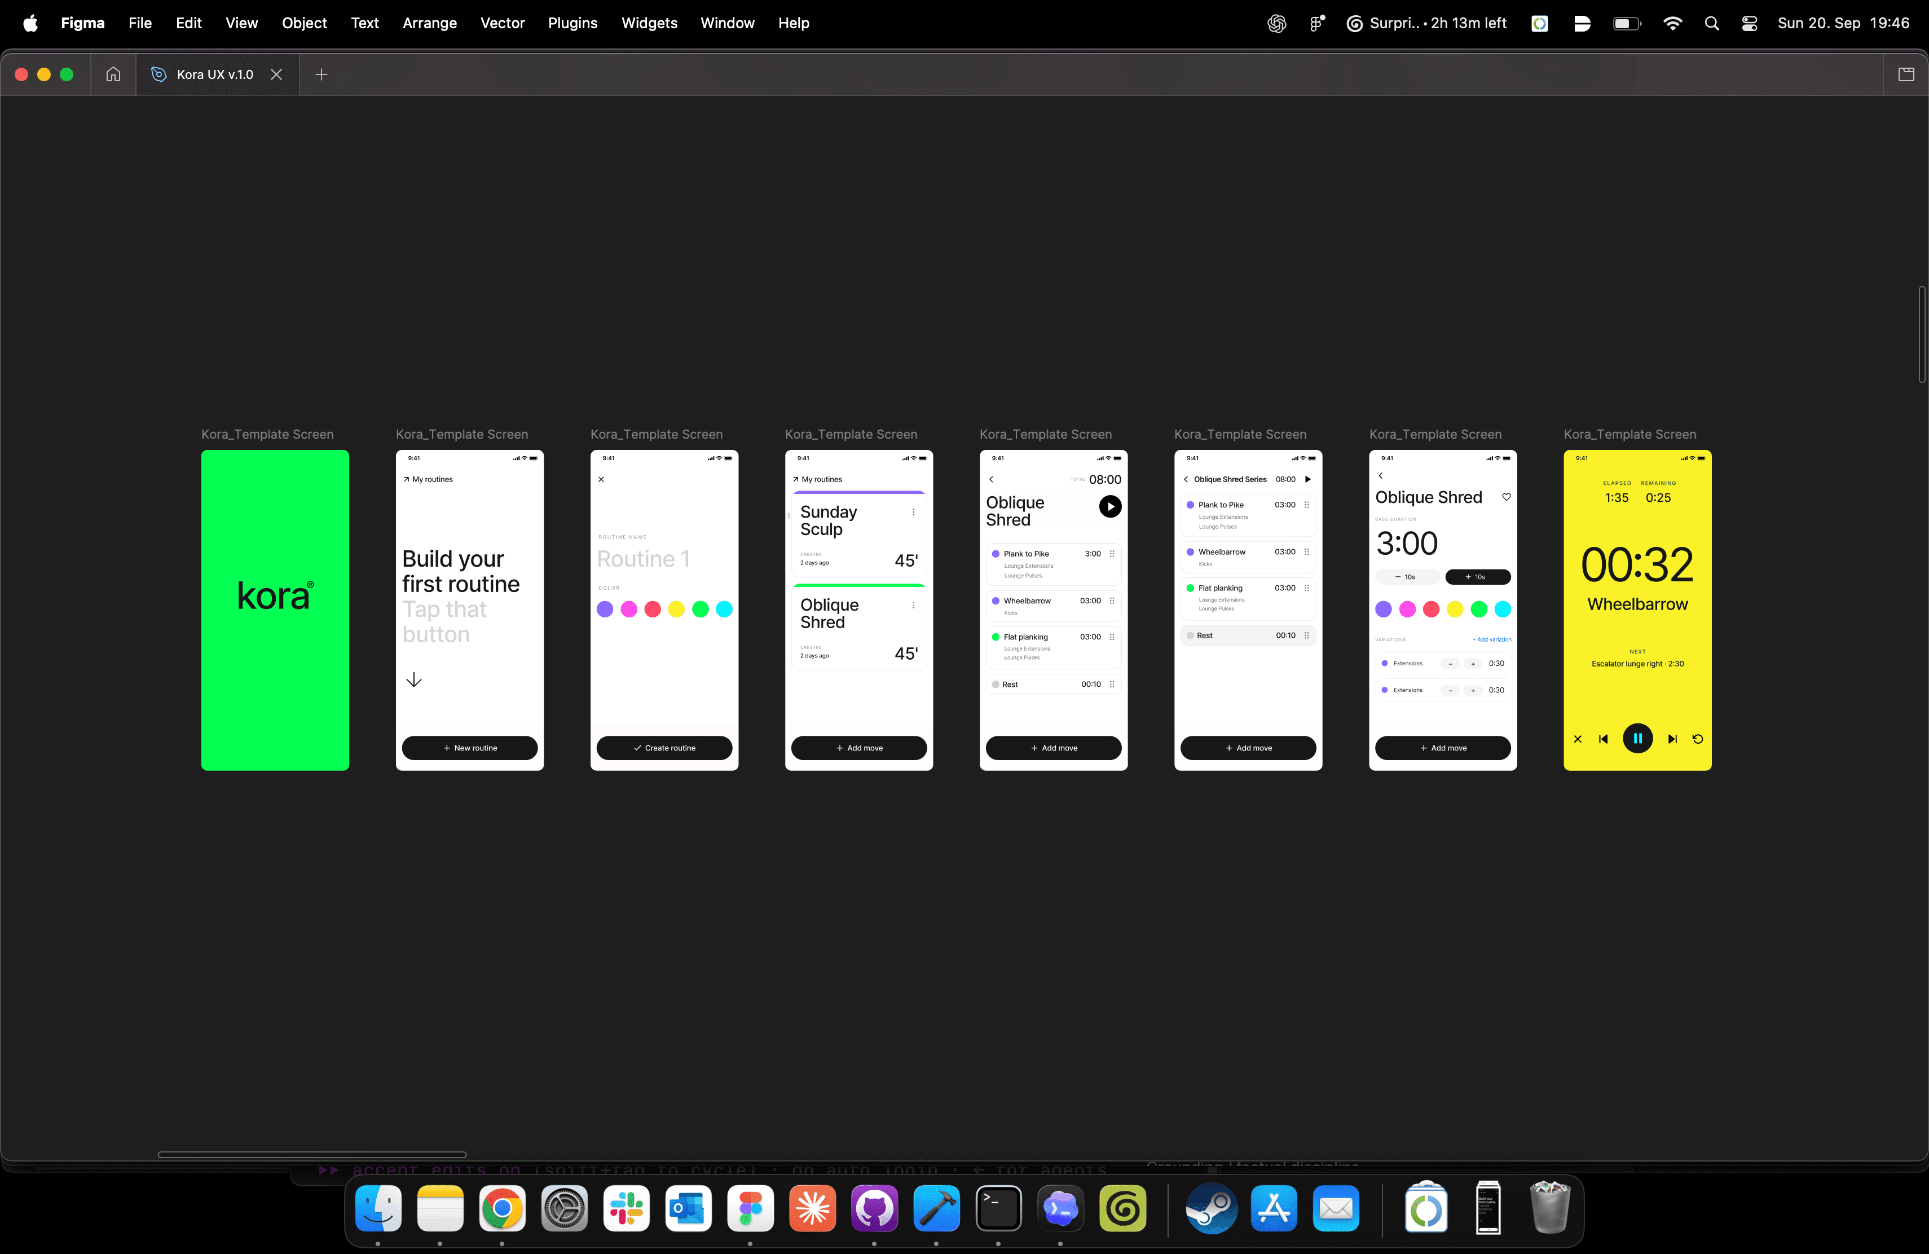Open Control Center in menu bar

[x=1750, y=24]
